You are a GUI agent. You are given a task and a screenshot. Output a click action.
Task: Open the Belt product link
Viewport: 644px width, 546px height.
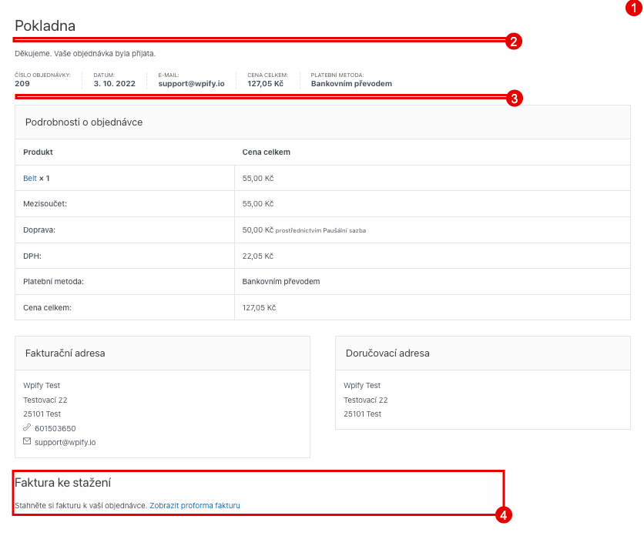click(30, 178)
